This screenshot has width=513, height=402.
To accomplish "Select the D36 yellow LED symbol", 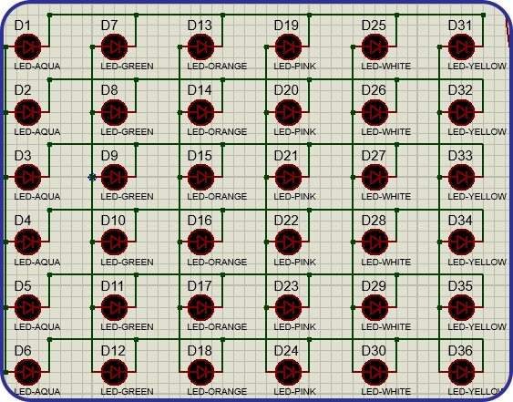I will point(461,372).
